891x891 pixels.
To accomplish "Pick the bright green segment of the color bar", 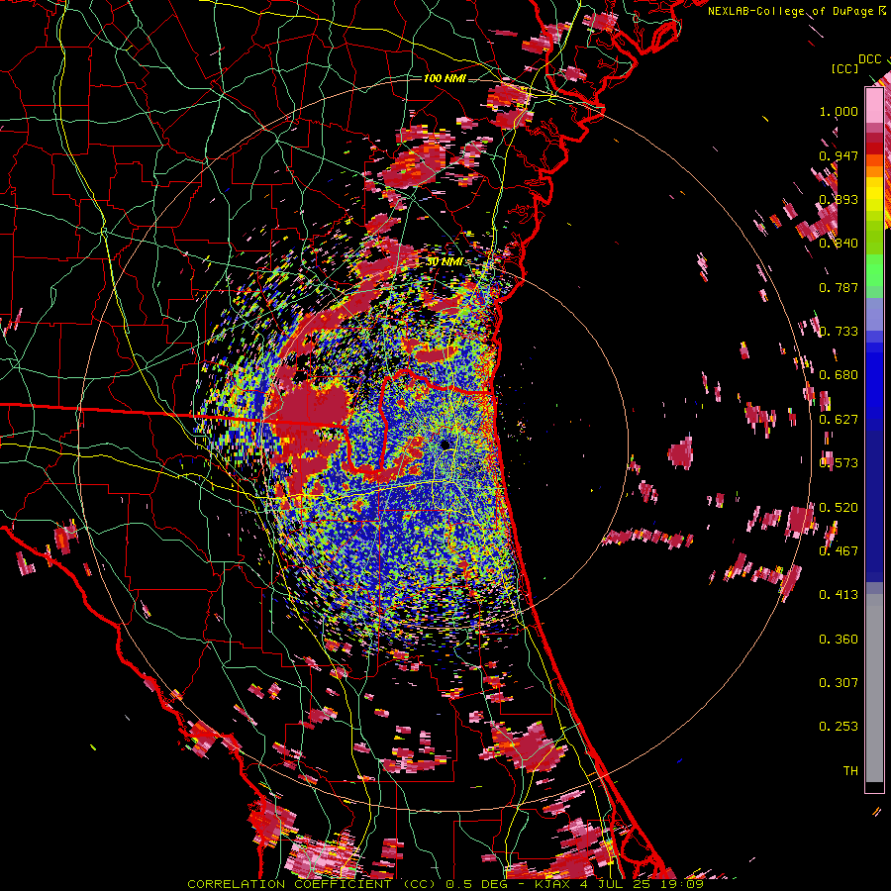I will (x=874, y=270).
